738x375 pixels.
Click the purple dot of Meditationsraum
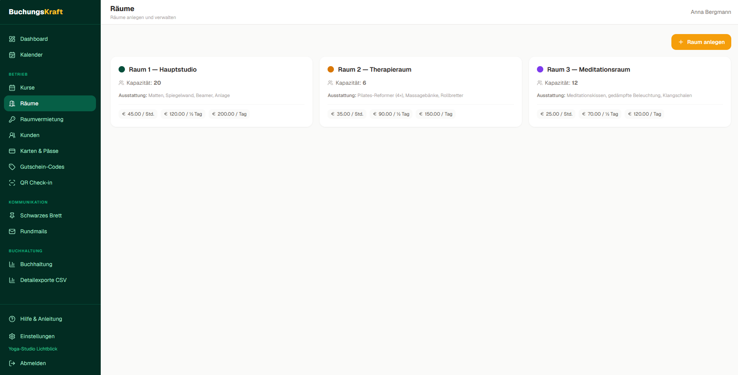coord(540,69)
